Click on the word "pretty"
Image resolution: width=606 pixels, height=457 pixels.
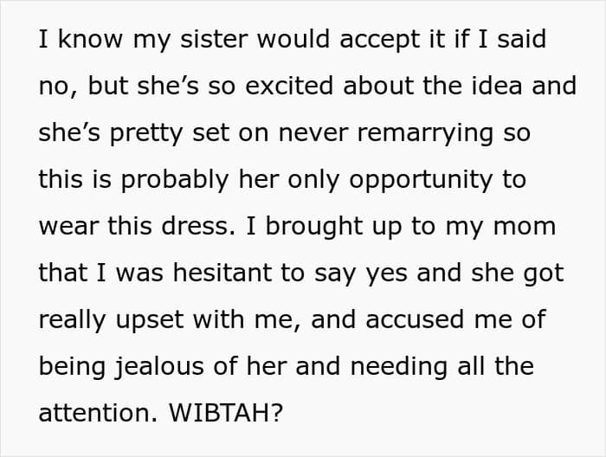tap(145, 135)
